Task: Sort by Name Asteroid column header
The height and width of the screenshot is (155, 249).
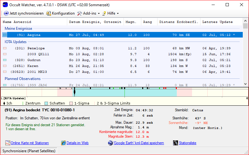Action: [17, 22]
